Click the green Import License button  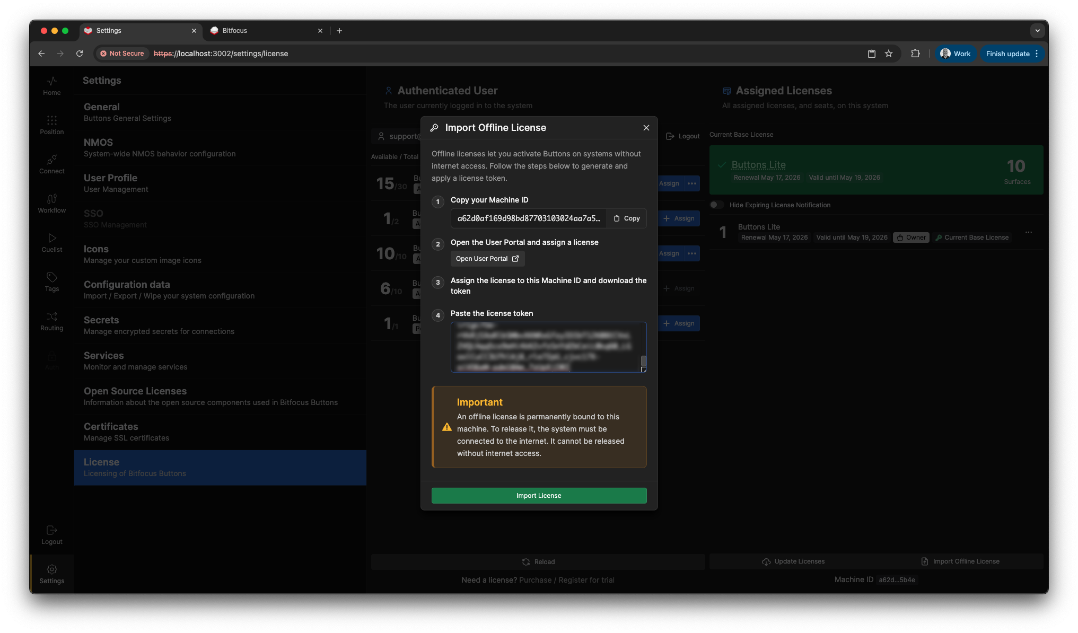tap(539, 496)
